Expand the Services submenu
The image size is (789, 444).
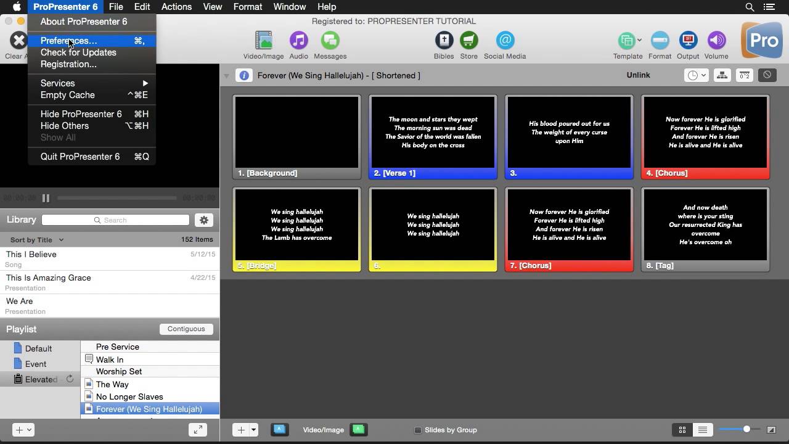pyautogui.click(x=92, y=83)
